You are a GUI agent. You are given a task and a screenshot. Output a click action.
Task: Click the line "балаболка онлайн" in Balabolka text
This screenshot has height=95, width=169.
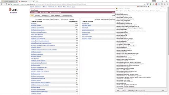coord(122,52)
